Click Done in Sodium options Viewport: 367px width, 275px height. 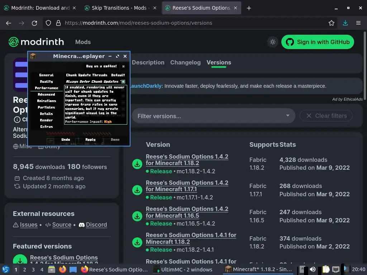pos(115,140)
